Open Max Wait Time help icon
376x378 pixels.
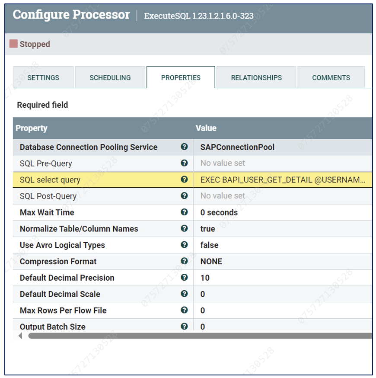pos(184,212)
